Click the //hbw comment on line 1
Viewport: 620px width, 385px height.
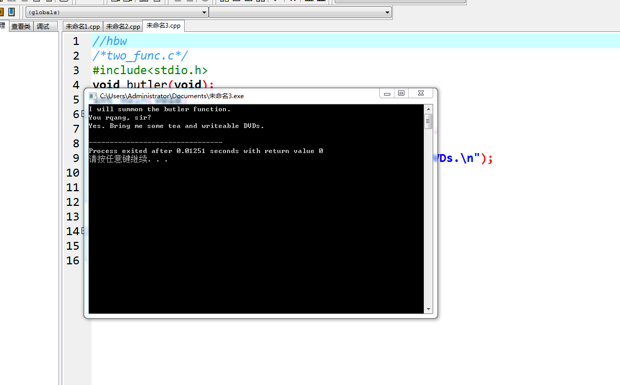coord(109,41)
